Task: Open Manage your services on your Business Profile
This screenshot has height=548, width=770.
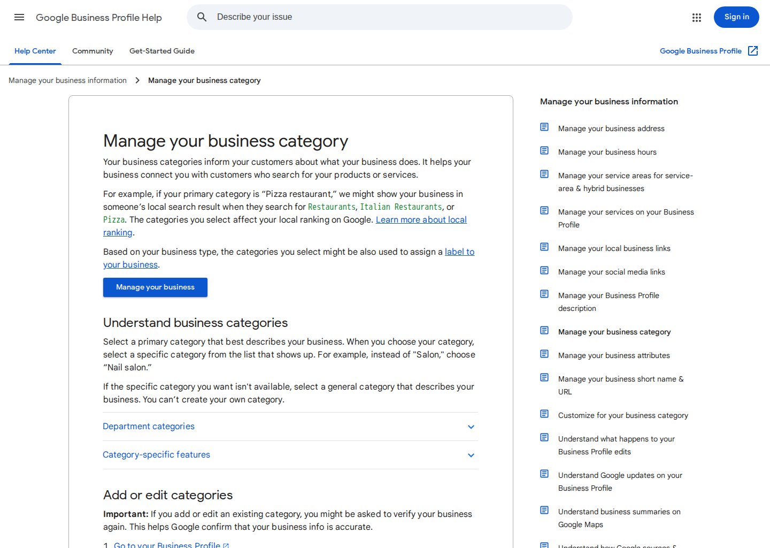Action: coord(626,218)
